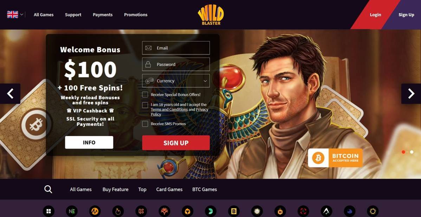Check the Receive SMS Promos box
This screenshot has height=217, width=421.
pos(145,124)
